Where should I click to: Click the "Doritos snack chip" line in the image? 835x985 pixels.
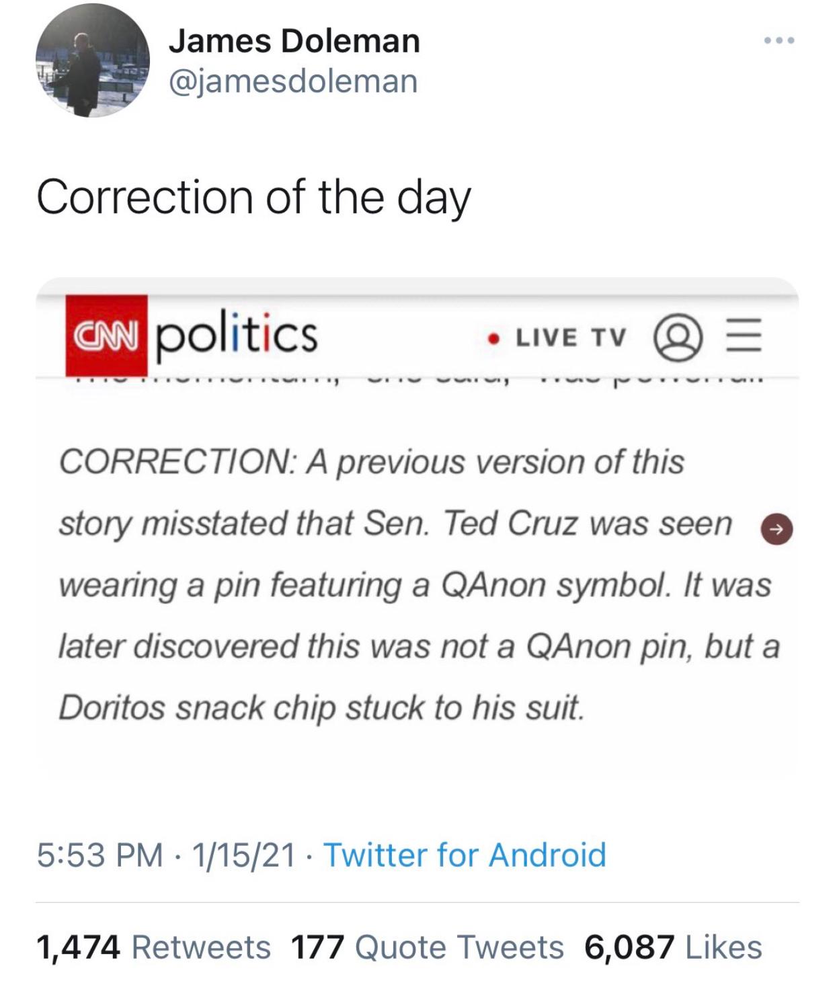point(321,707)
